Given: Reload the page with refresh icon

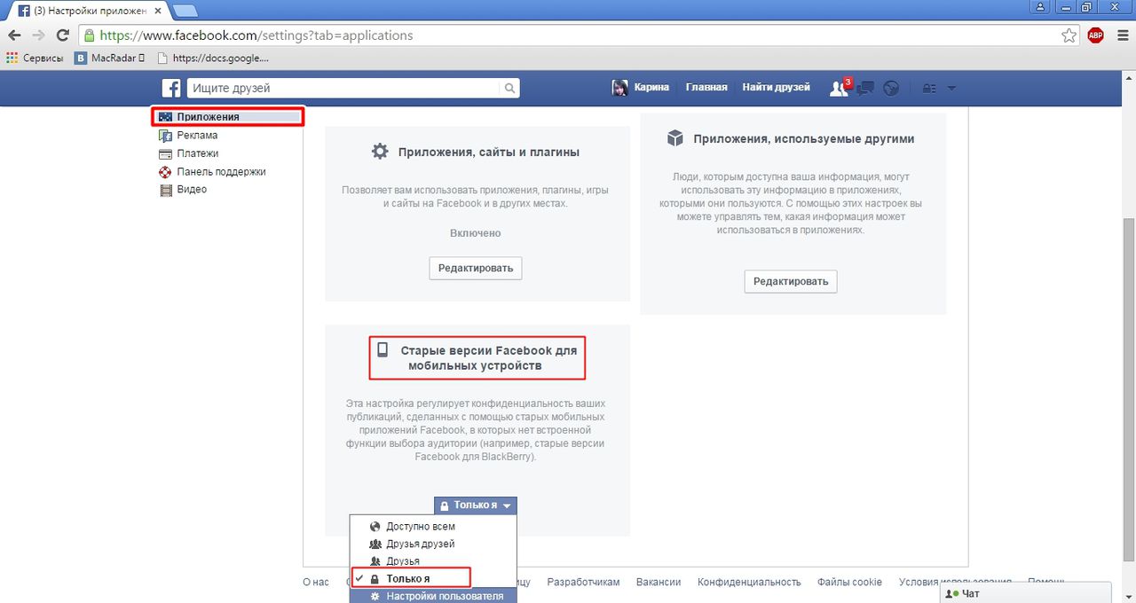Looking at the screenshot, I should click(x=62, y=35).
